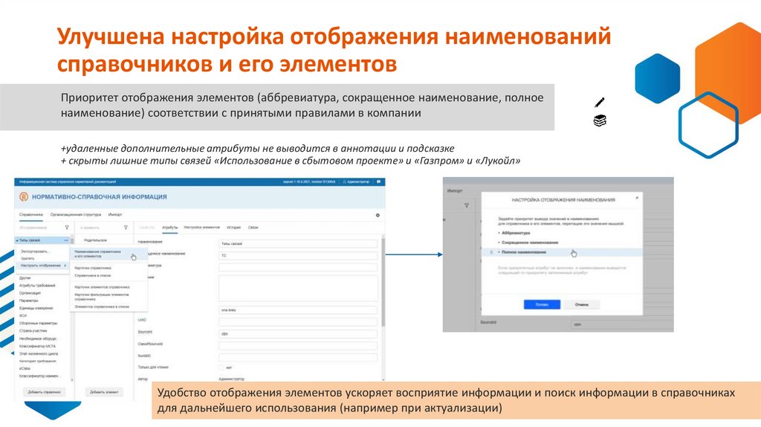
Task: Click the Добавить справочник button
Action: point(44,391)
